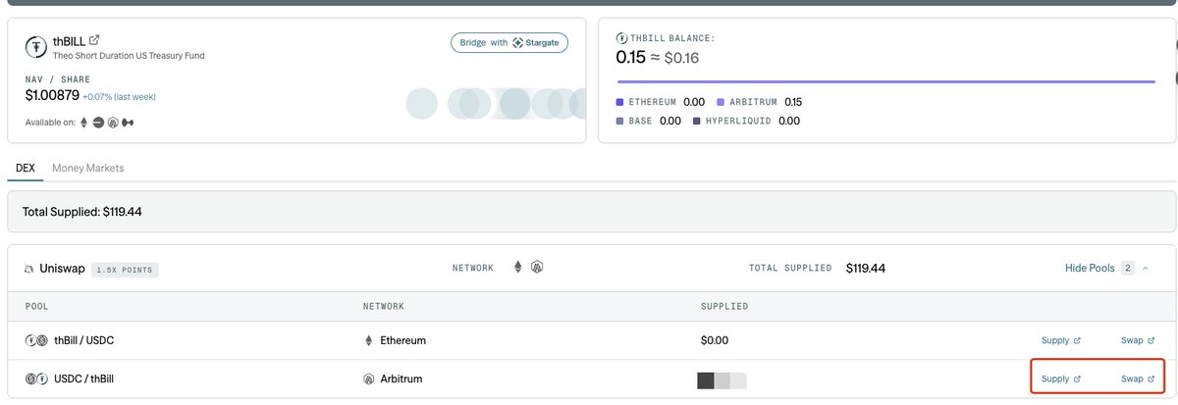Open thBILL external link icon
The width and height of the screenshot is (1178, 405).
[94, 40]
